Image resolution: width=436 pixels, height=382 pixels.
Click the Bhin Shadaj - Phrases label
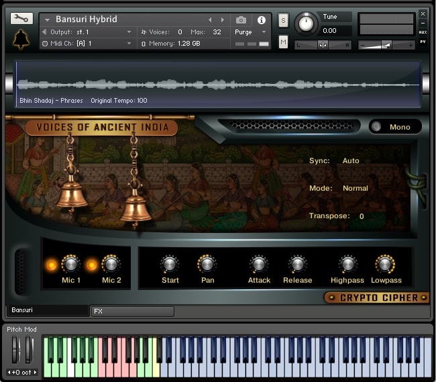(51, 101)
